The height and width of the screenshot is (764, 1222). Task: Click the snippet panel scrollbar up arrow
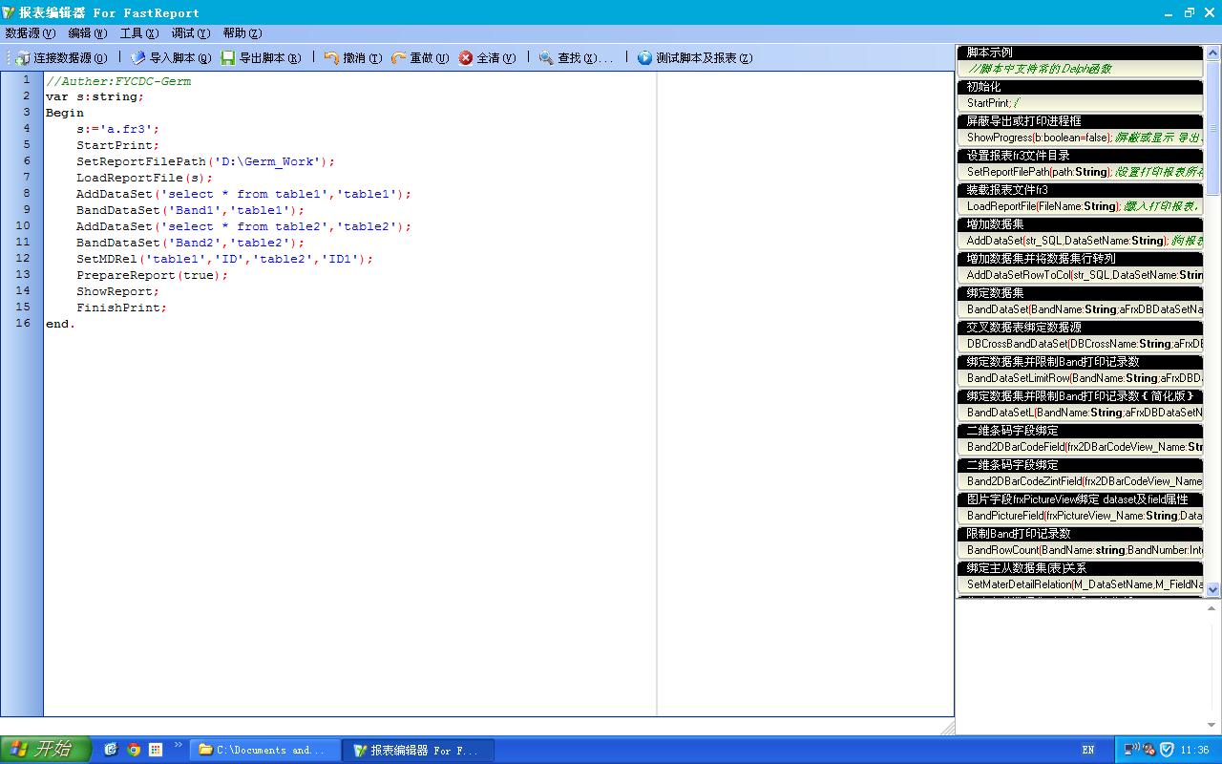pos(1213,53)
